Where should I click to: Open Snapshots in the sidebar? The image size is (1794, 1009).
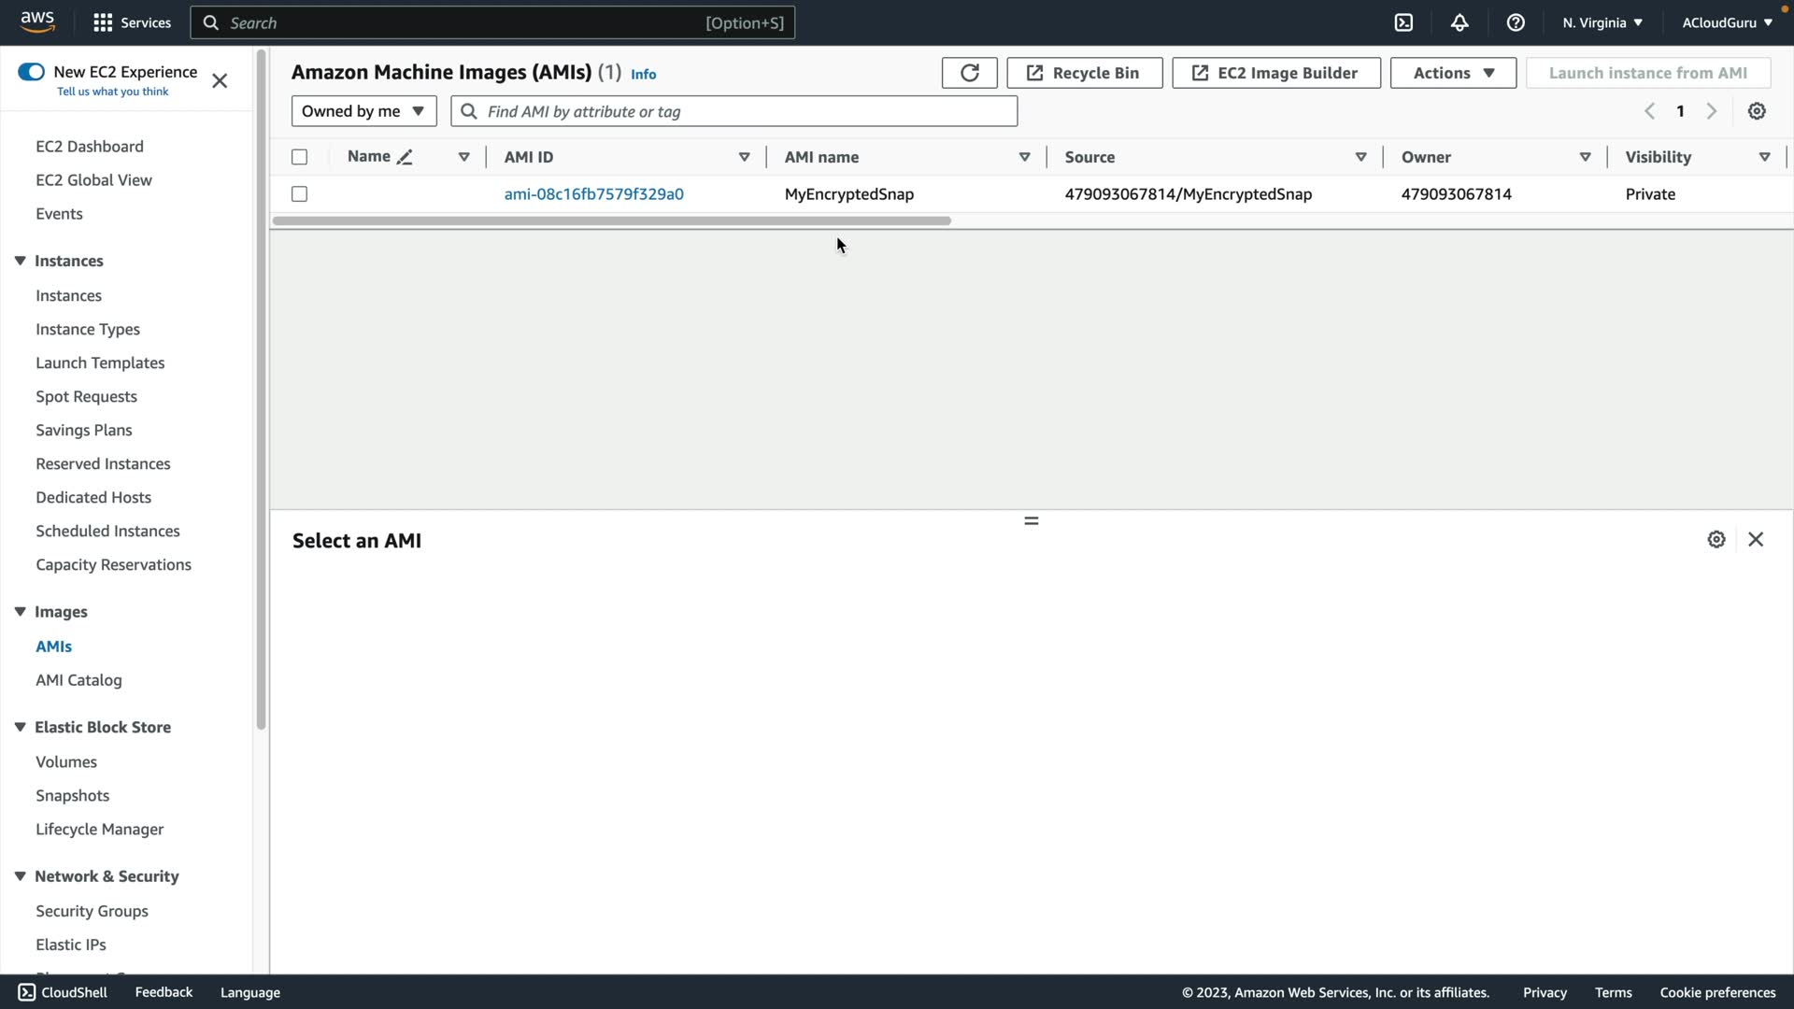tap(72, 796)
